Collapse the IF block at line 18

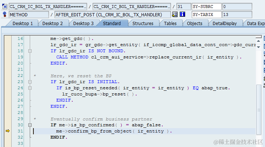(30, 51)
